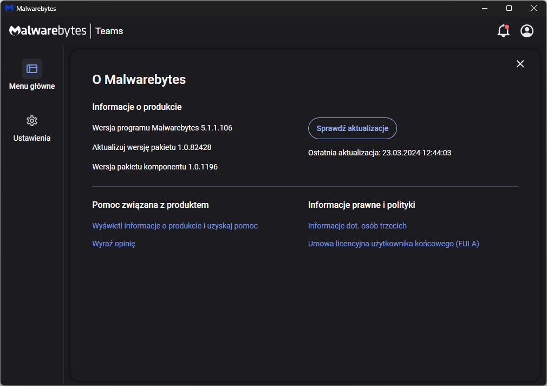Screen dimensions: 547x386
Task: Open the user account profile icon
Action: click(x=527, y=31)
